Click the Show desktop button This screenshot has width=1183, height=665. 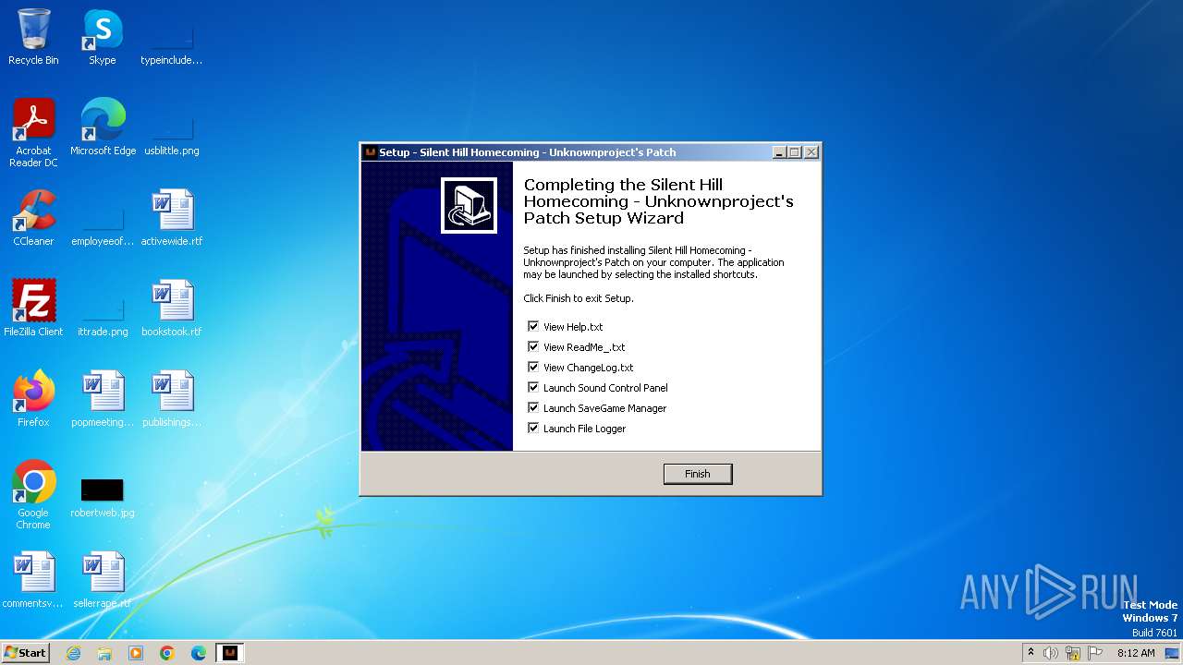point(1174,653)
